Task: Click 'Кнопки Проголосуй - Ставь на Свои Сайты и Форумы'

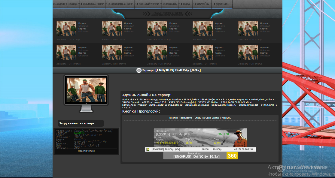Action: (x=200, y=118)
